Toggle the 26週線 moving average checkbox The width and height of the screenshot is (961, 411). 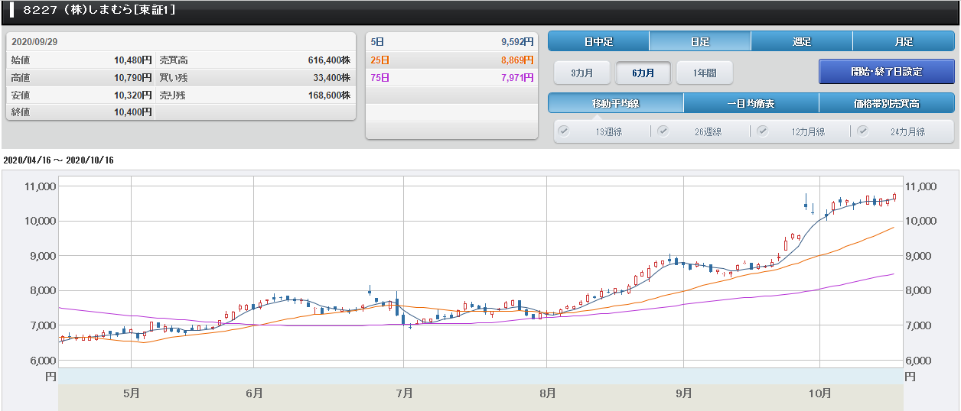[663, 131]
